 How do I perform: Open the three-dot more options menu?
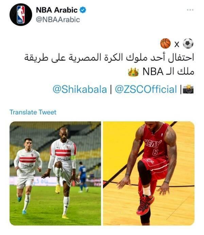pyautogui.click(x=190, y=10)
